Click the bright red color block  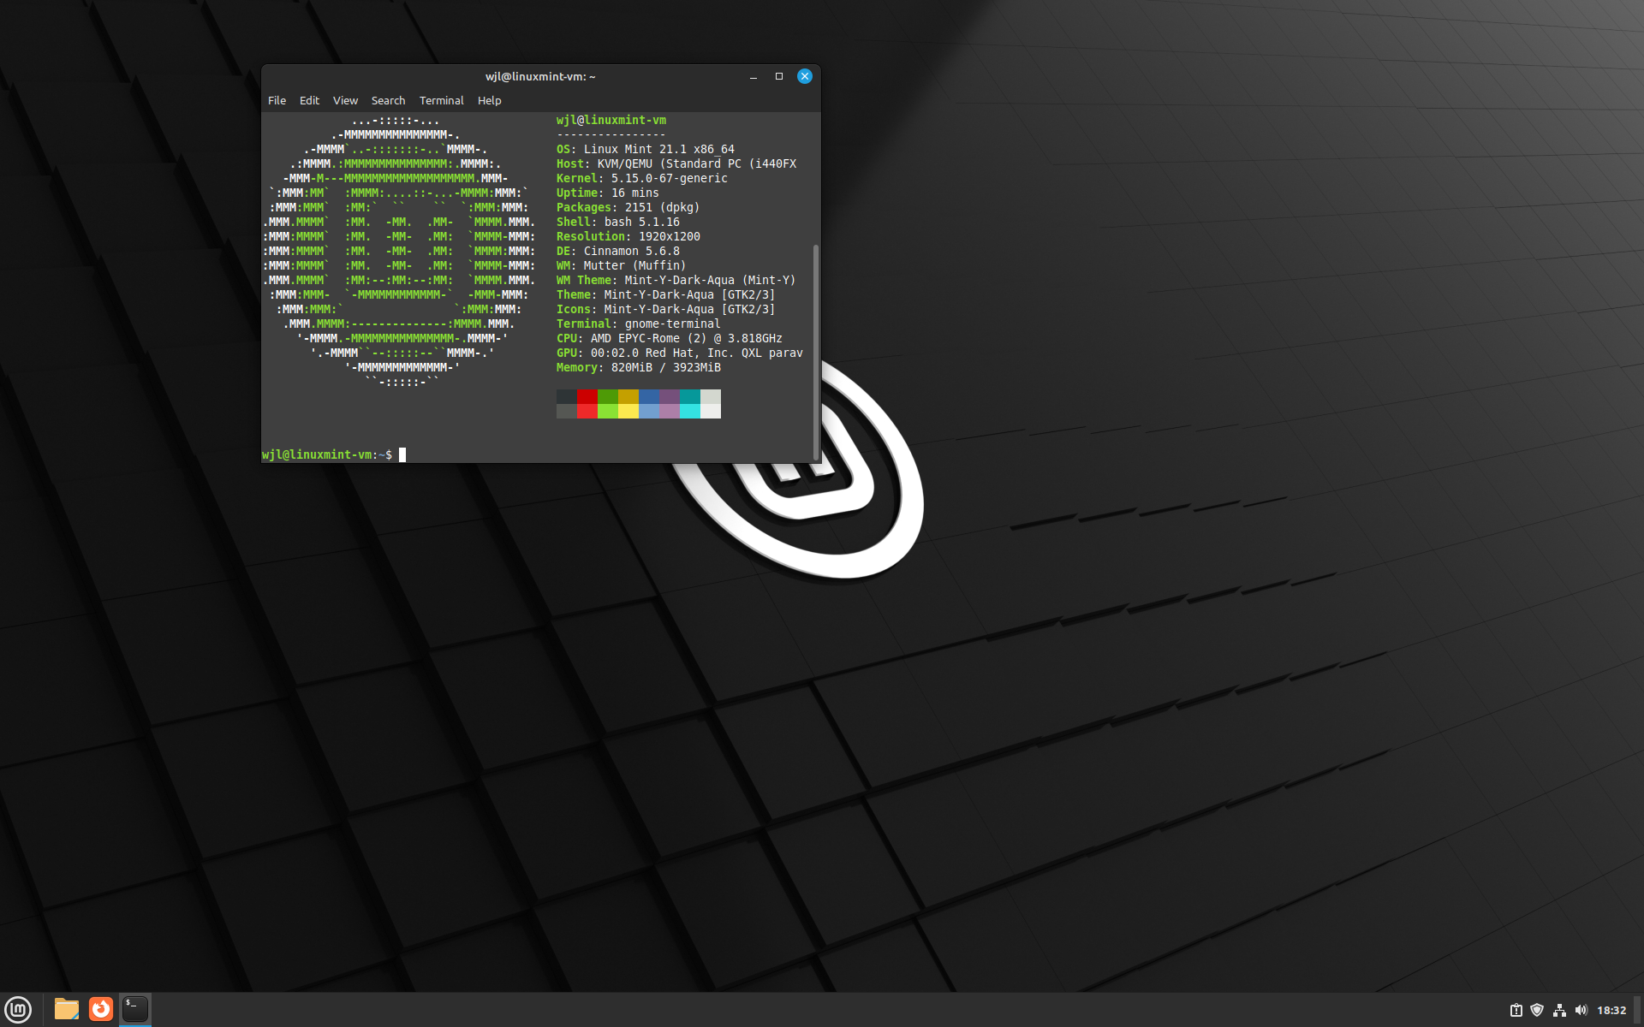[587, 411]
